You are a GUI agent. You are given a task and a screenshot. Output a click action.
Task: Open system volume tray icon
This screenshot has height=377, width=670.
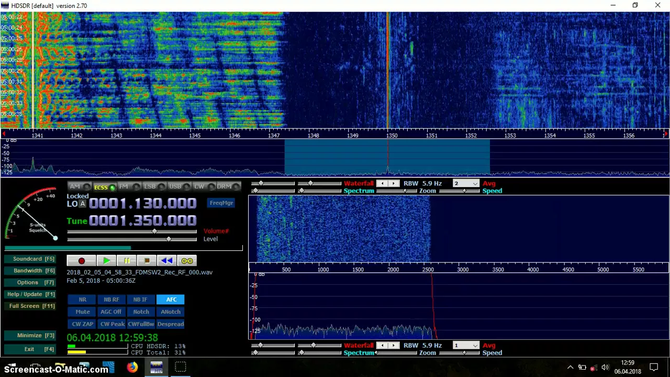click(x=605, y=367)
